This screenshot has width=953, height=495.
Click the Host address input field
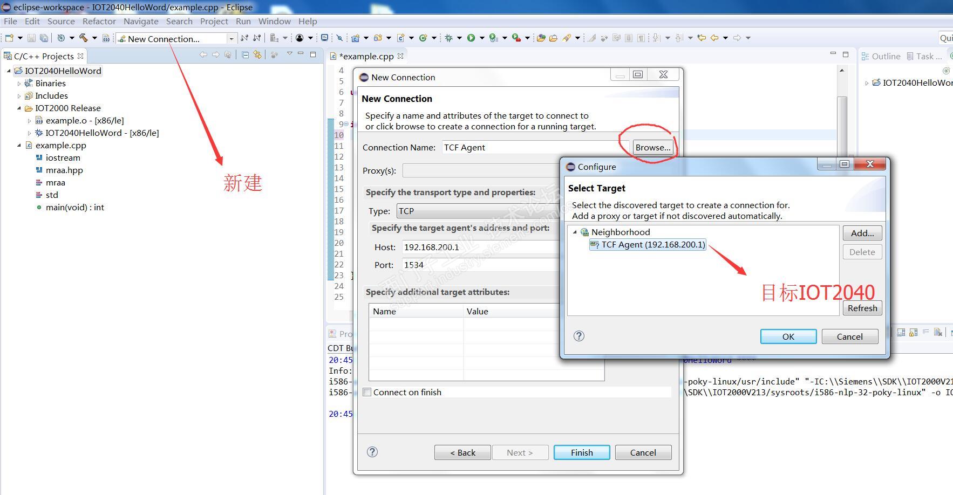coord(481,247)
